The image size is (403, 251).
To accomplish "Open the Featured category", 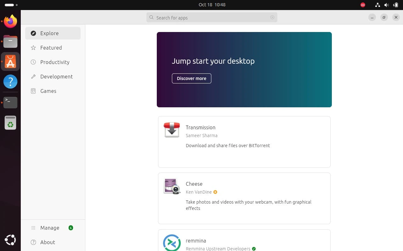I will 53,48.
